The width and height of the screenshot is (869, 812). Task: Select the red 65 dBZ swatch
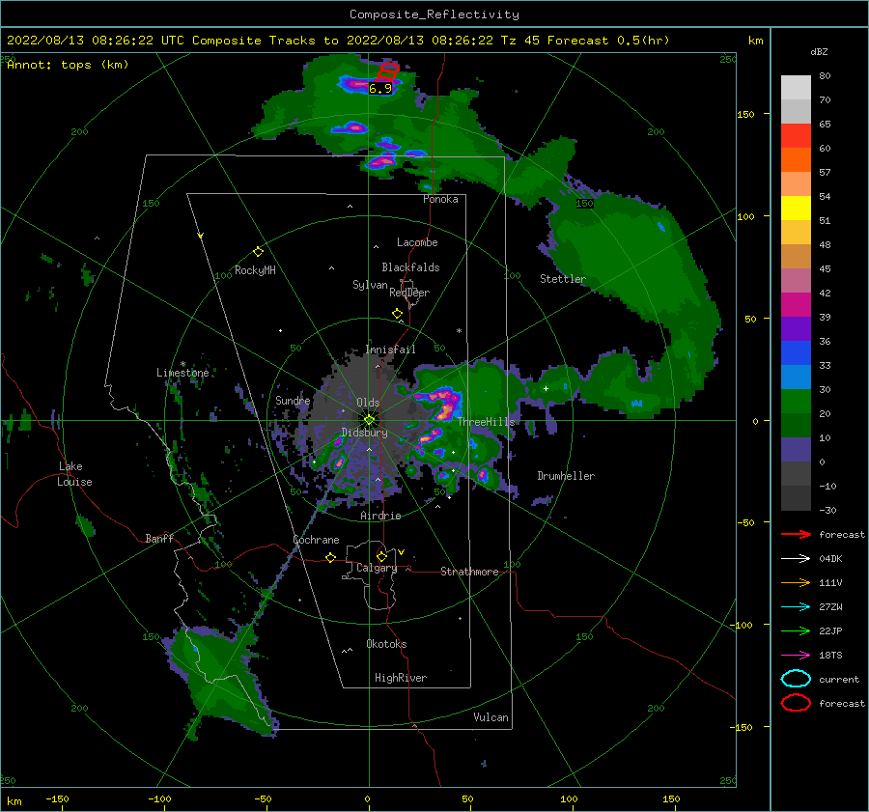click(x=796, y=135)
